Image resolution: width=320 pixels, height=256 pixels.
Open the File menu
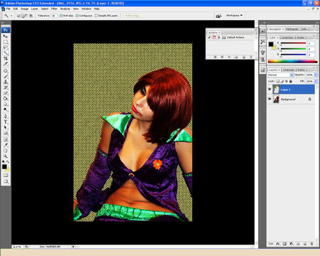click(x=9, y=9)
